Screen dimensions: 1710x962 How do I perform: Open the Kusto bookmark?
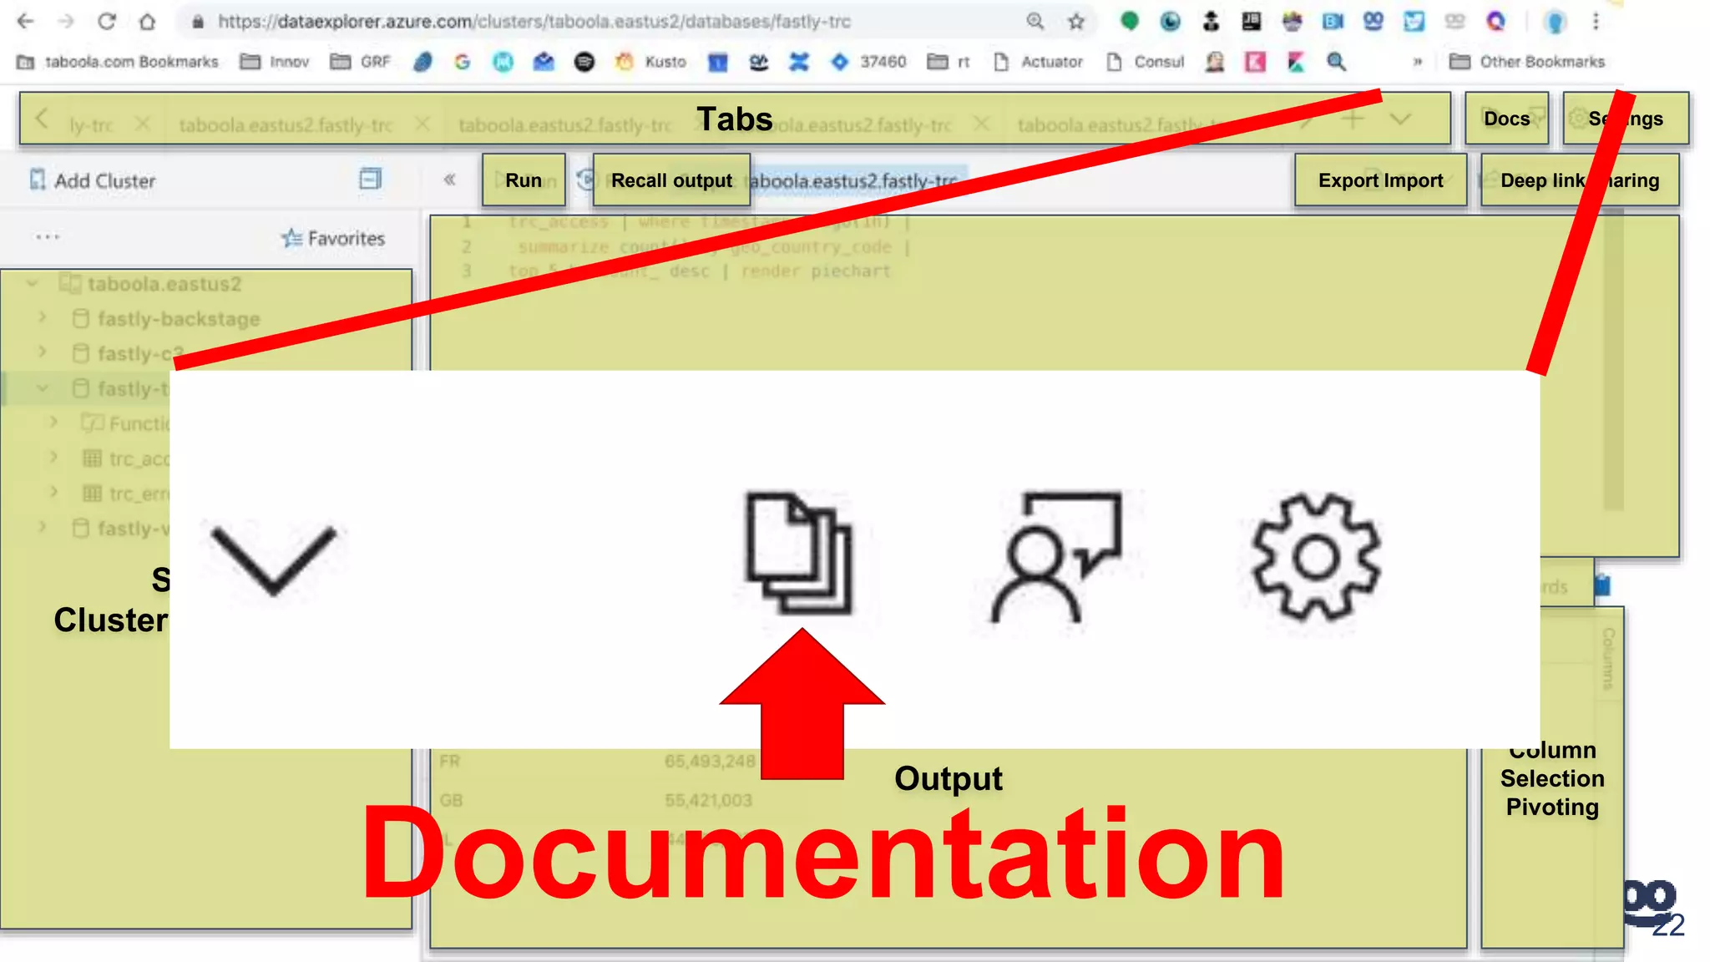coord(650,62)
